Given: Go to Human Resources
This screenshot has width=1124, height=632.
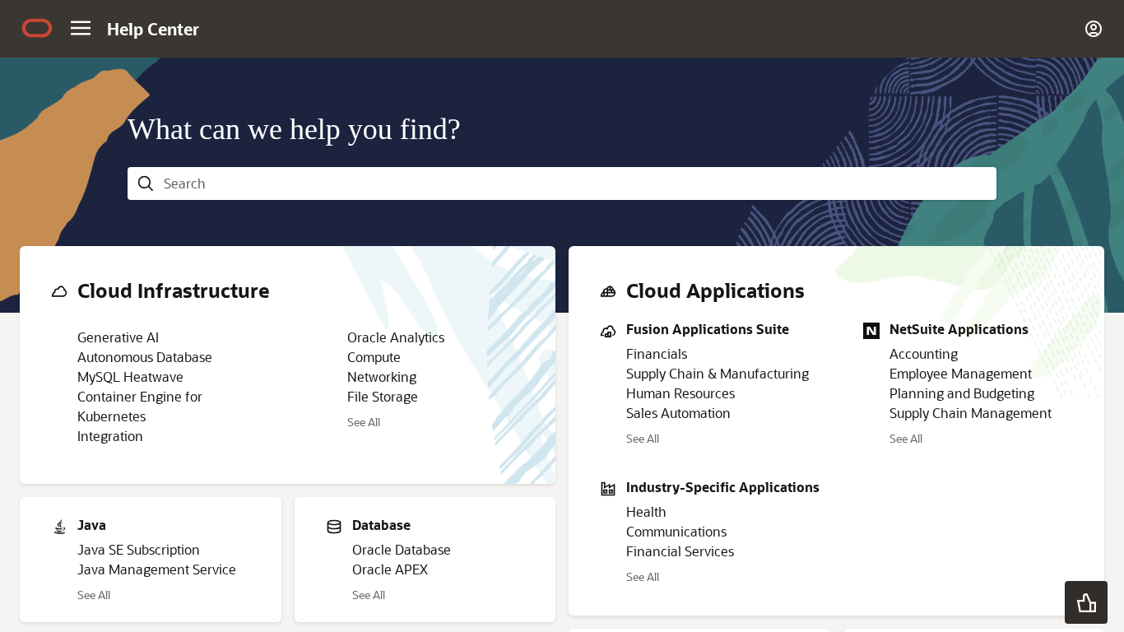Looking at the screenshot, I should click(x=680, y=393).
